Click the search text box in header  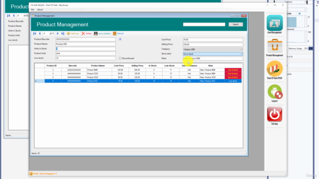pos(204,24)
